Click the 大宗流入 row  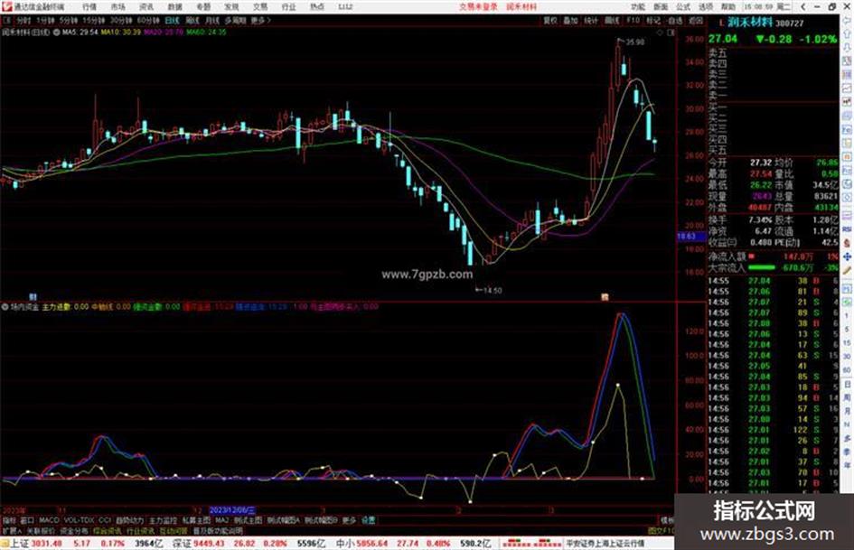point(774,268)
